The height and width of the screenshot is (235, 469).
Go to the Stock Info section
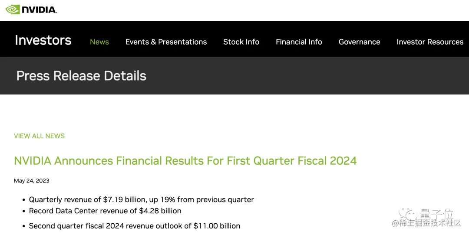point(241,42)
